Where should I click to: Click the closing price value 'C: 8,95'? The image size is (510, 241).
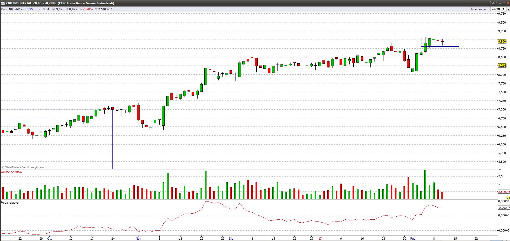[x=28, y=9]
